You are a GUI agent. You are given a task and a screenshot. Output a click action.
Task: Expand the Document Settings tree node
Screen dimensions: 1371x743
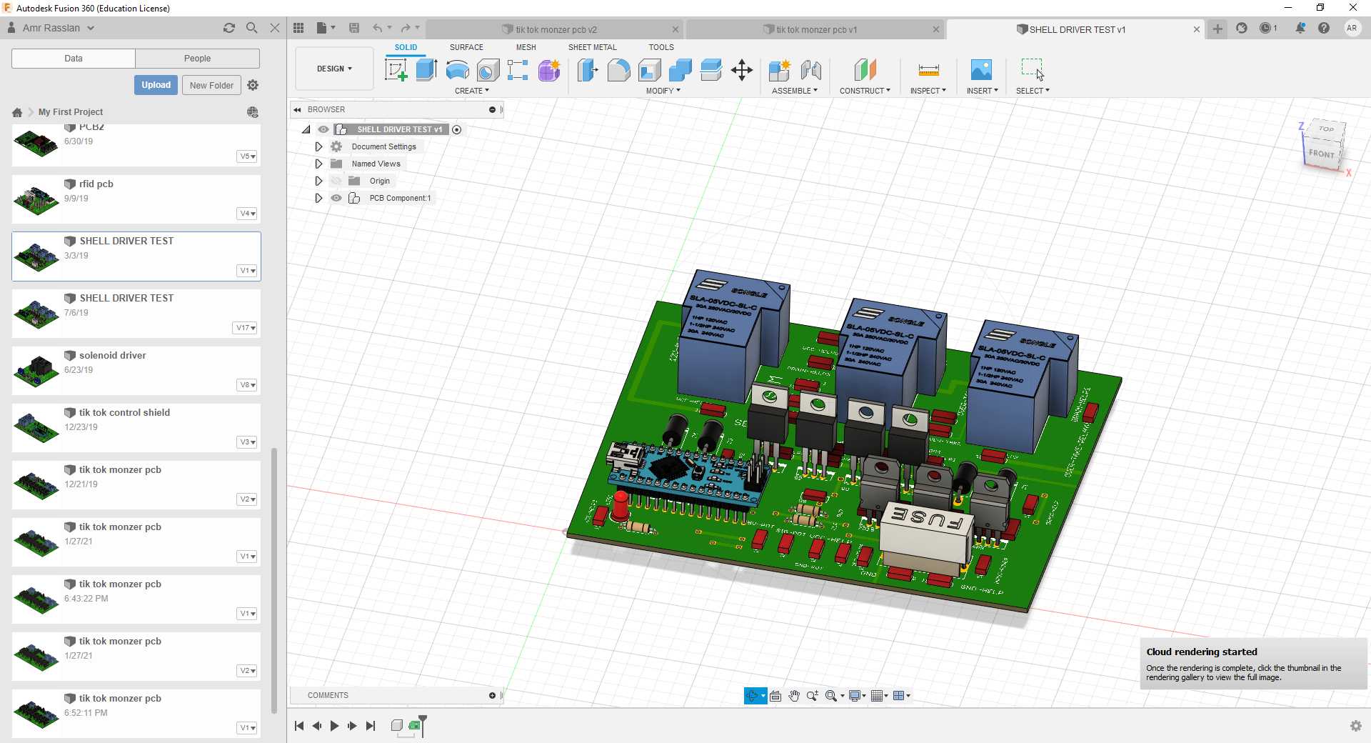pos(318,146)
